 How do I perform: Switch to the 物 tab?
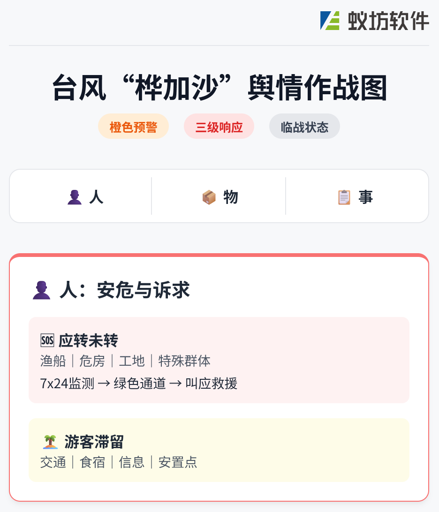point(219,197)
